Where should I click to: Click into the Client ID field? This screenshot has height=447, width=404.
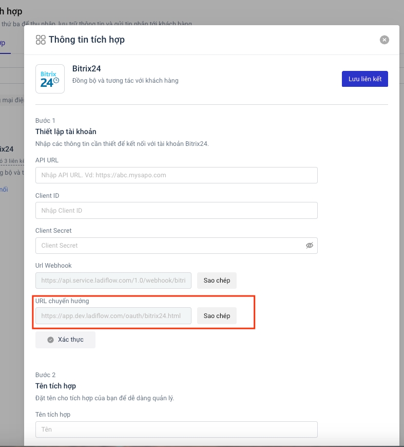[x=176, y=211]
